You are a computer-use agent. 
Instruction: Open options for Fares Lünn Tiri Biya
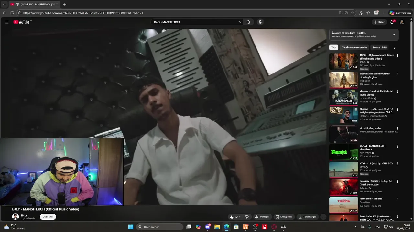point(397,199)
